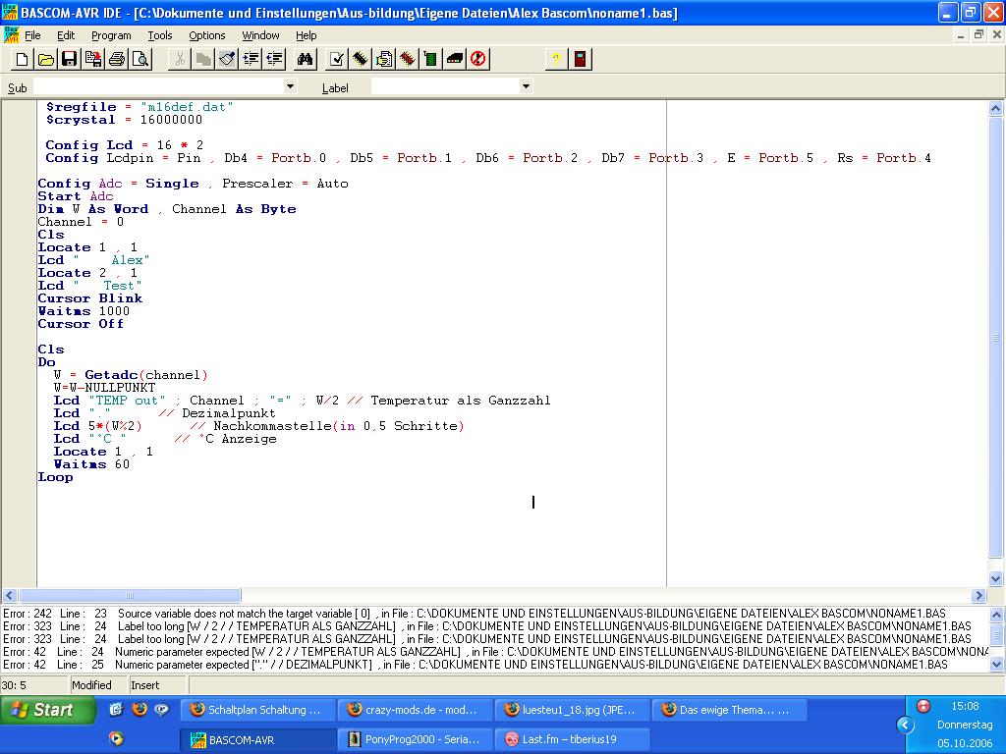
Task: Create a new file with toolbar icon
Action: [x=22, y=60]
